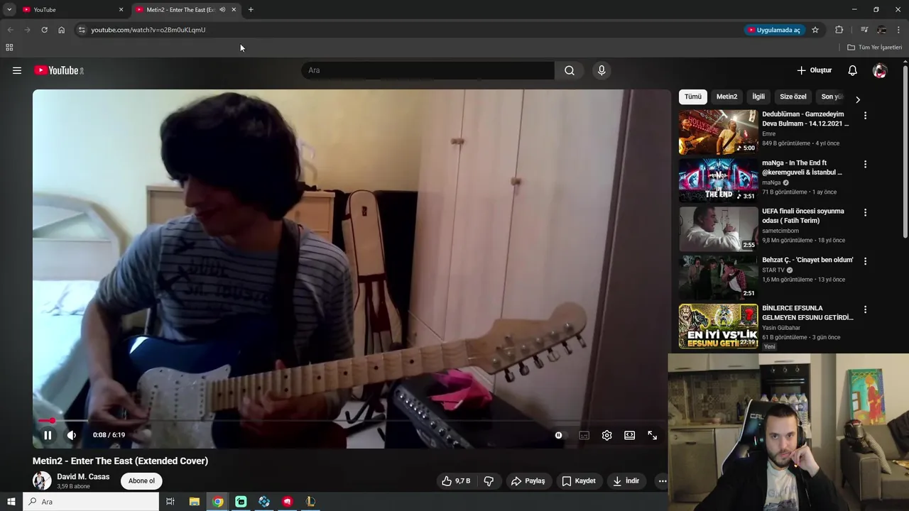
Task: Save the video with 'Kaydet'
Action: pyautogui.click(x=579, y=481)
